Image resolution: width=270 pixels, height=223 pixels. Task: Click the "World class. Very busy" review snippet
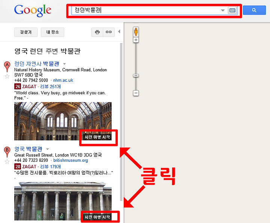click(x=60, y=95)
